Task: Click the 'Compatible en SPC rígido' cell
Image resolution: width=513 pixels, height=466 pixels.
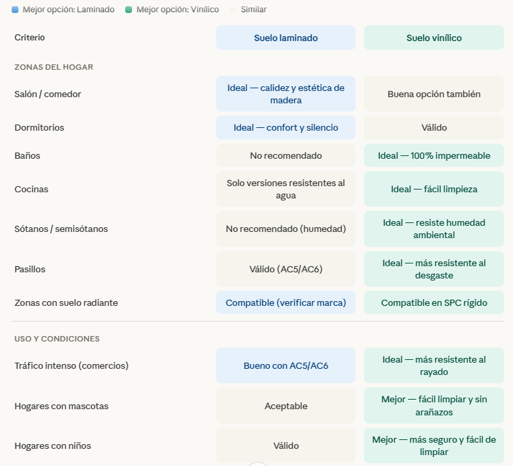Action: [434, 302]
